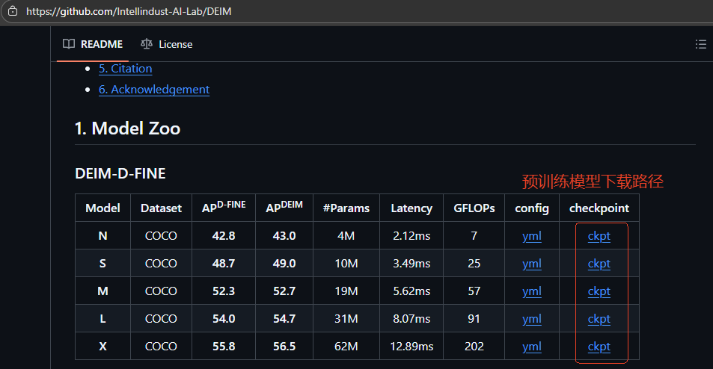Download ckpt checkpoint for model N
This screenshot has height=369, width=713.
[599, 236]
